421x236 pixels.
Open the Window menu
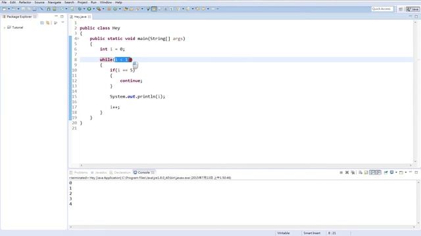(x=106, y=2)
